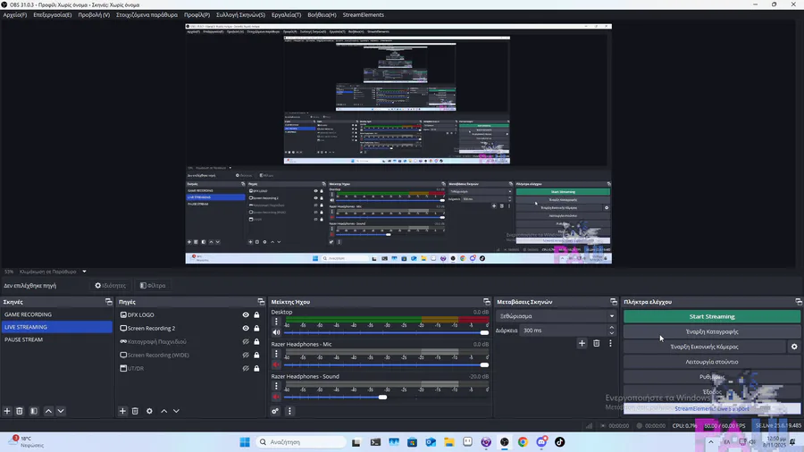Viewport: 804px width, 452px height.
Task: Open the Φίλτρα filters button
Action: click(x=153, y=286)
